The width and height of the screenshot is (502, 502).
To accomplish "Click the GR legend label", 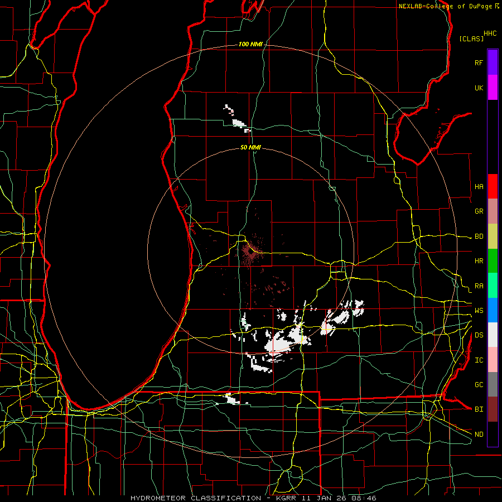I will click(x=479, y=211).
